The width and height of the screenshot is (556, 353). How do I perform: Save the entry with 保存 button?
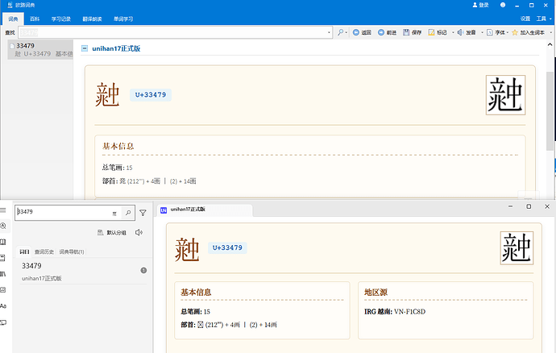411,32
